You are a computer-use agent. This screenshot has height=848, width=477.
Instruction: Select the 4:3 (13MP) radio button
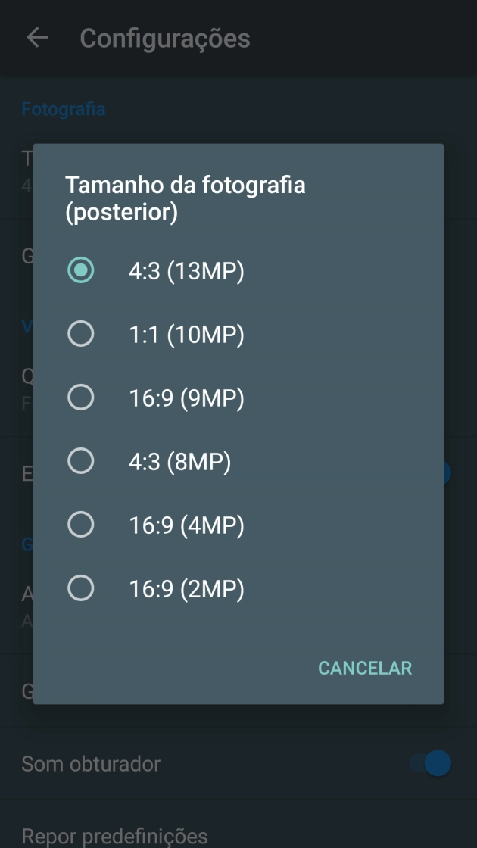click(81, 270)
